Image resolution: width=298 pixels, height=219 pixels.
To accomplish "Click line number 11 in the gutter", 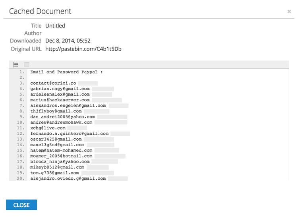I will [21, 128].
